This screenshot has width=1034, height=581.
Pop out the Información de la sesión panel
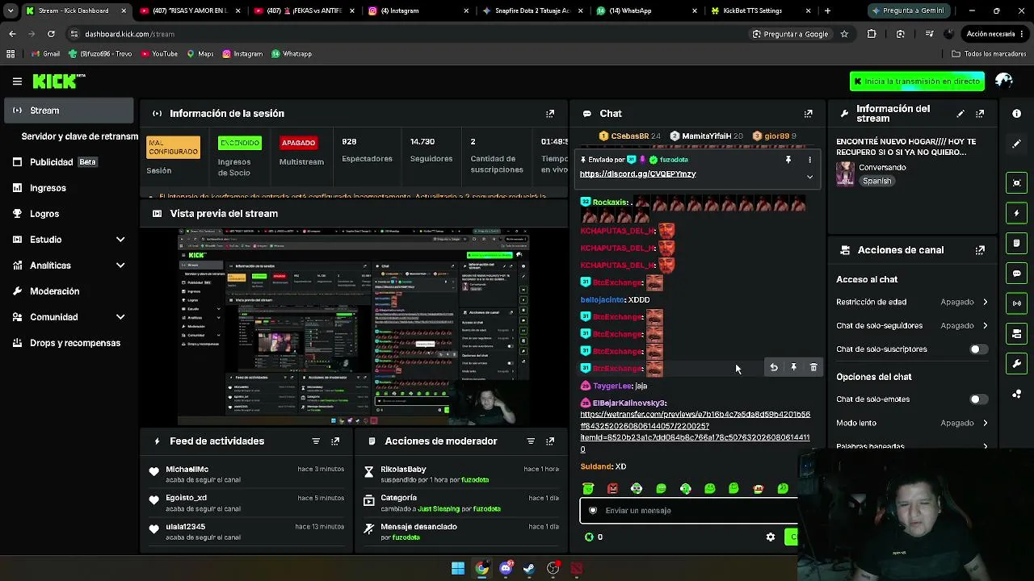pyautogui.click(x=550, y=114)
